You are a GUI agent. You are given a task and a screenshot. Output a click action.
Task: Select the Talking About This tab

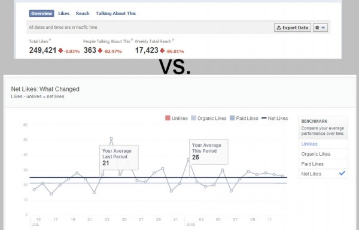click(116, 13)
